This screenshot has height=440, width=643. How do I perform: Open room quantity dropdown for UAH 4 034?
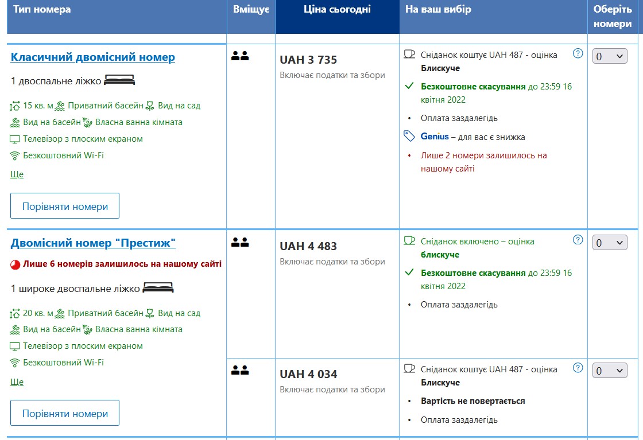pyautogui.click(x=609, y=371)
